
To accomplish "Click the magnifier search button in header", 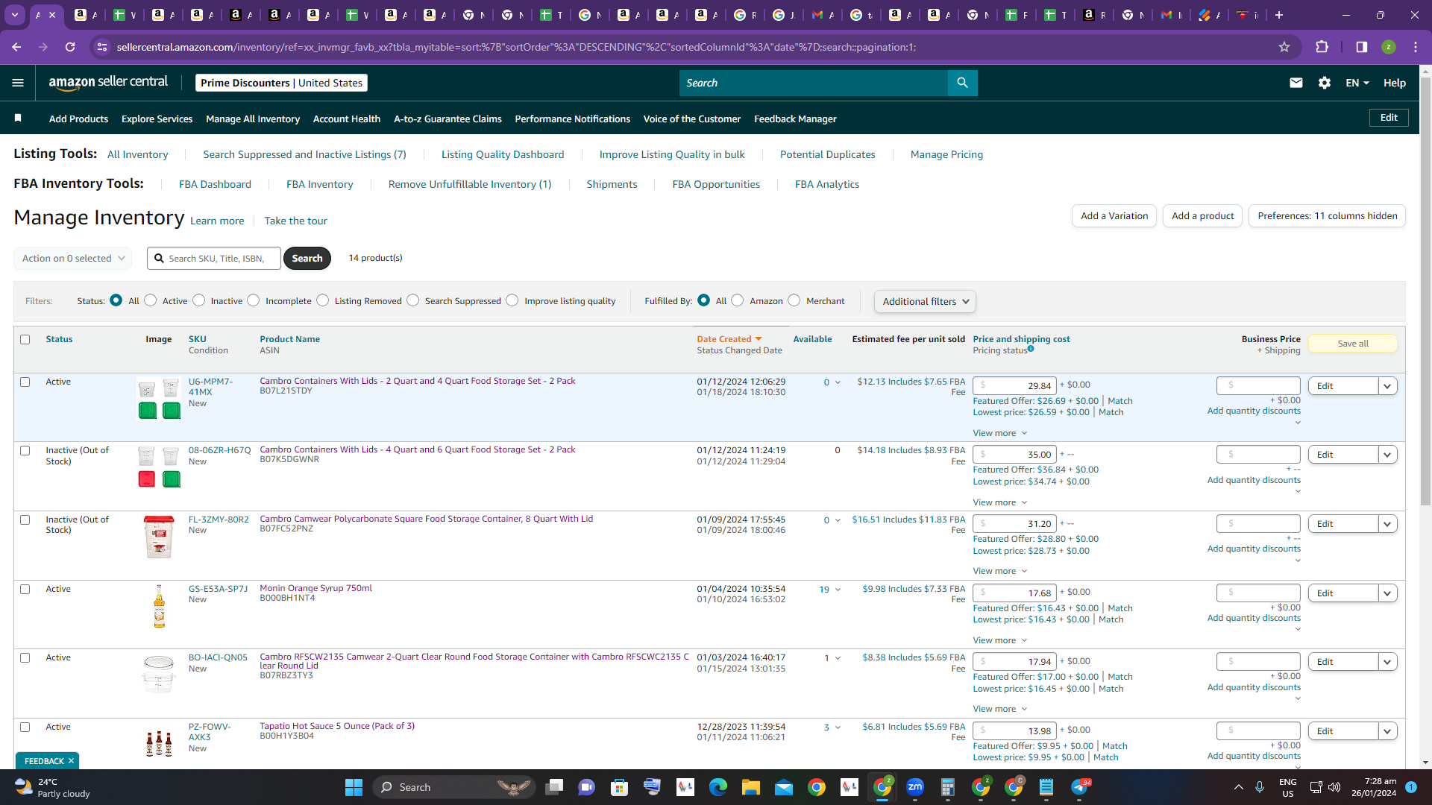I will point(962,83).
